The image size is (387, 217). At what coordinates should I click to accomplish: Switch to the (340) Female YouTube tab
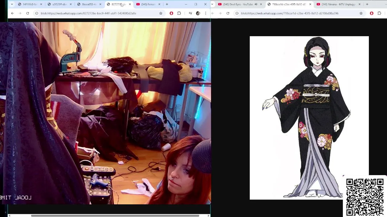point(148,4)
